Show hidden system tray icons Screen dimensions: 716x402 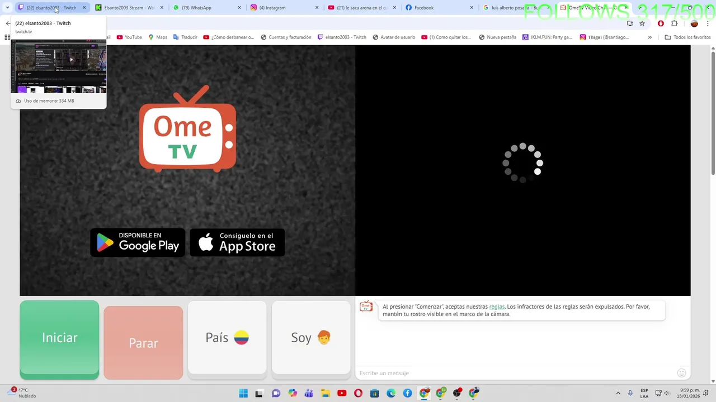tap(618, 393)
